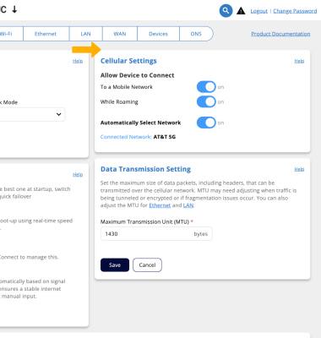Click the Cancel button
The height and width of the screenshot is (338, 321).
147,265
